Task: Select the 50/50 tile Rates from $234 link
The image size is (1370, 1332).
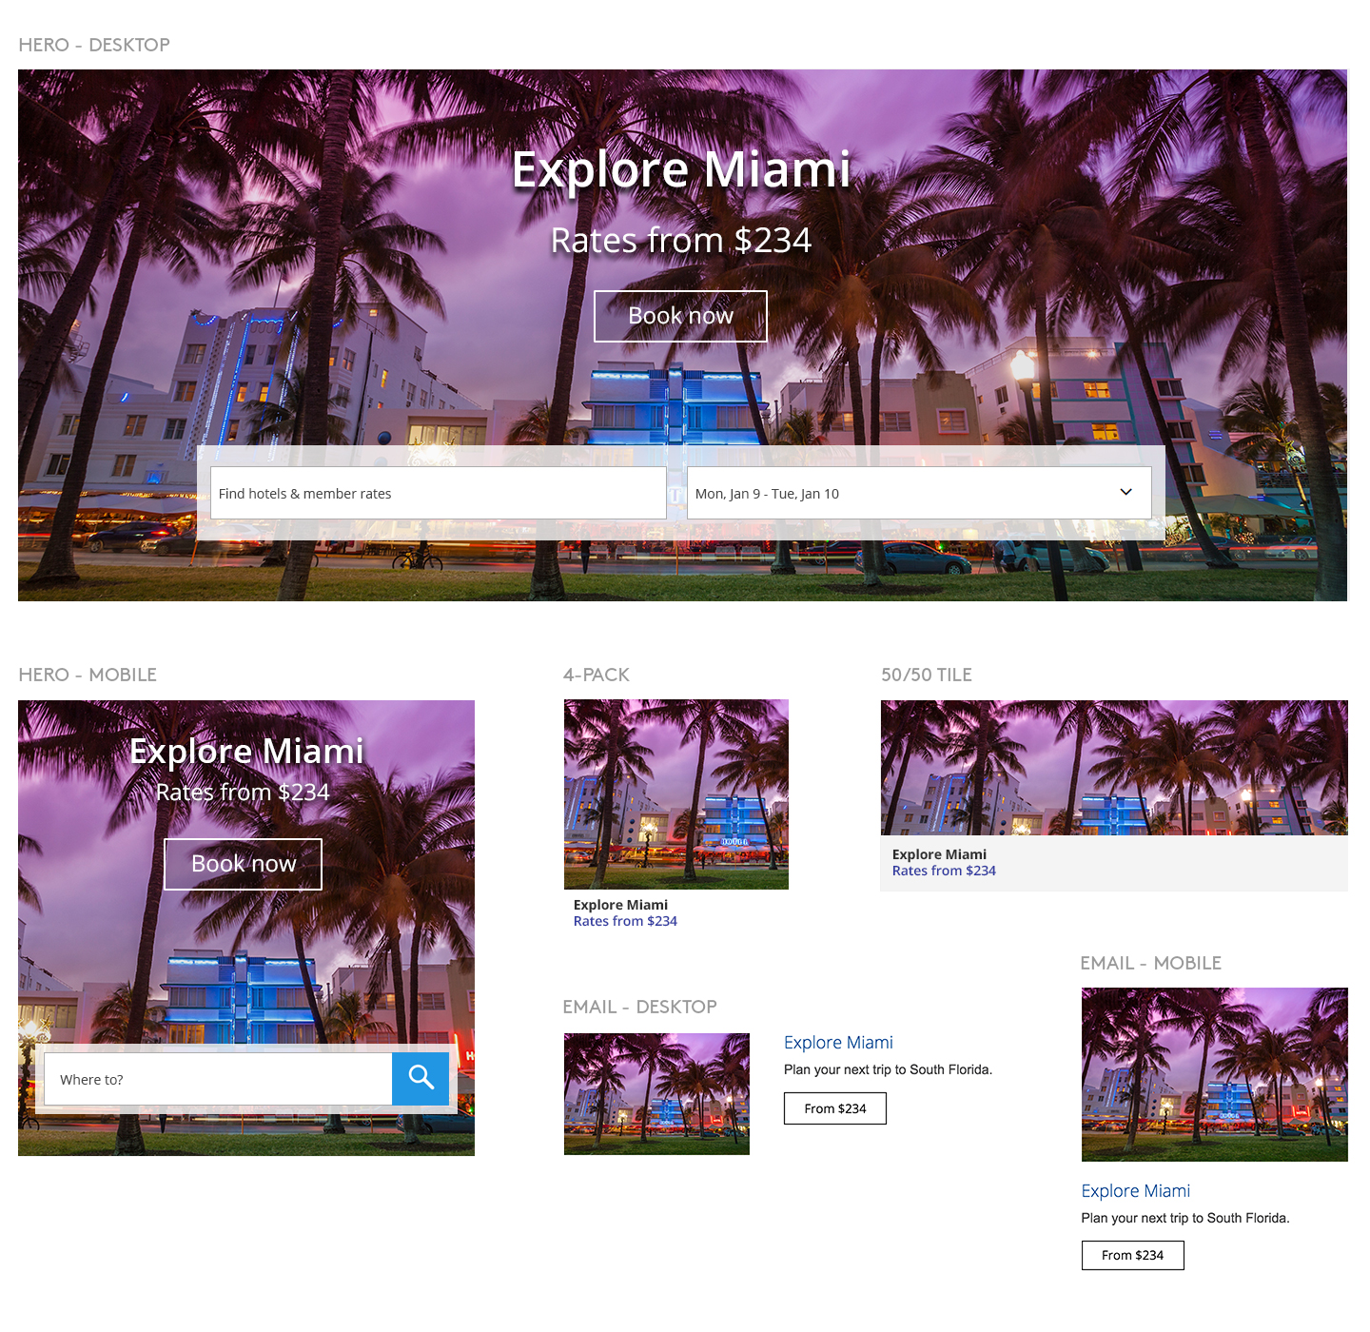Action: 944,871
